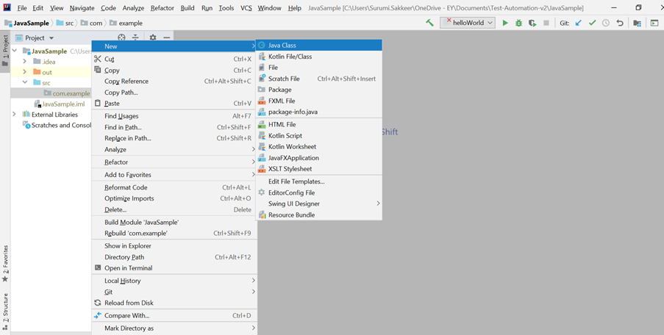Hide the Project panel with minus icon
Image resolution: width=664 pixels, height=335 pixels.
166,37
